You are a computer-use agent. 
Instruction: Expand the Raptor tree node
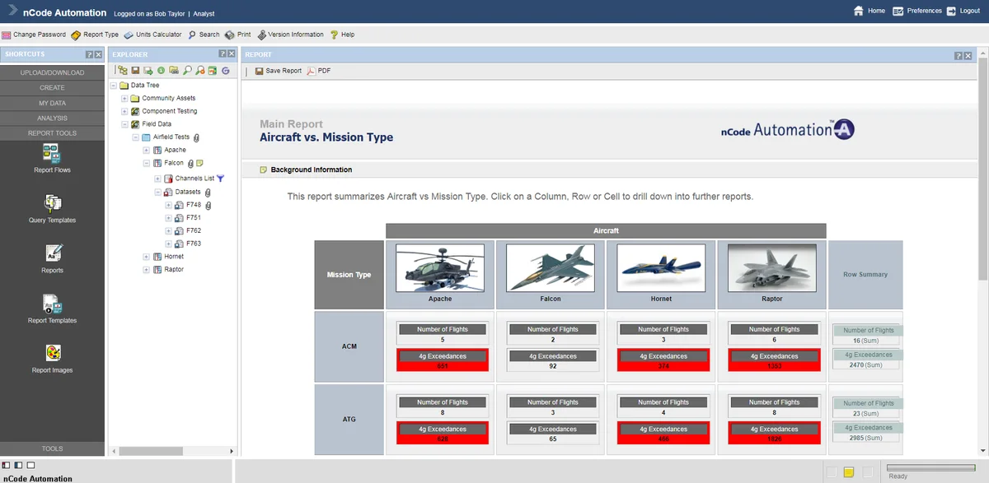point(146,270)
